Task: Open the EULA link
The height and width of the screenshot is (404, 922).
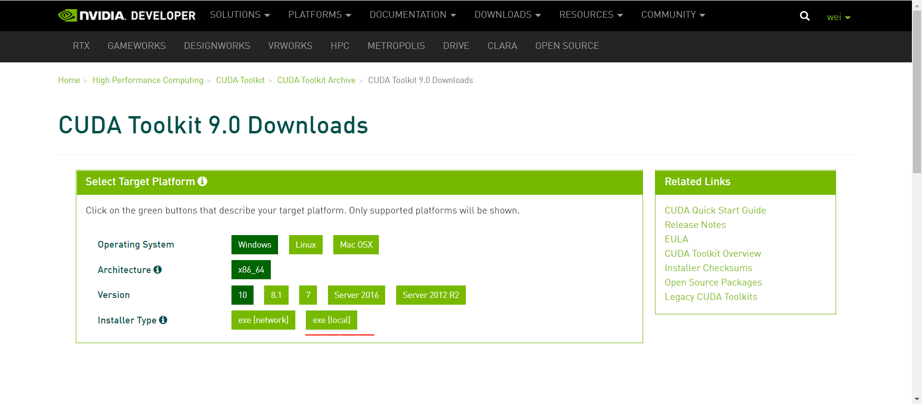Action: pos(676,239)
